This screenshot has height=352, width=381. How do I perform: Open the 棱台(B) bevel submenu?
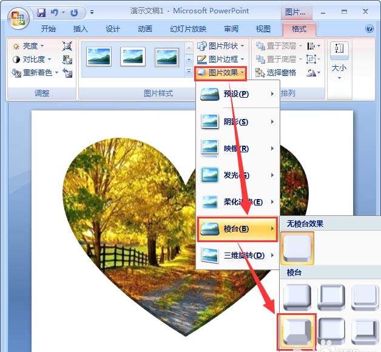(x=237, y=229)
